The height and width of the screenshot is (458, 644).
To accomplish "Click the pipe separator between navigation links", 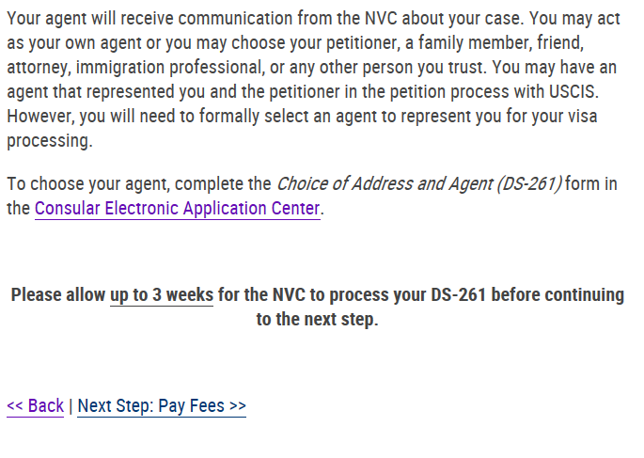I will [x=71, y=406].
